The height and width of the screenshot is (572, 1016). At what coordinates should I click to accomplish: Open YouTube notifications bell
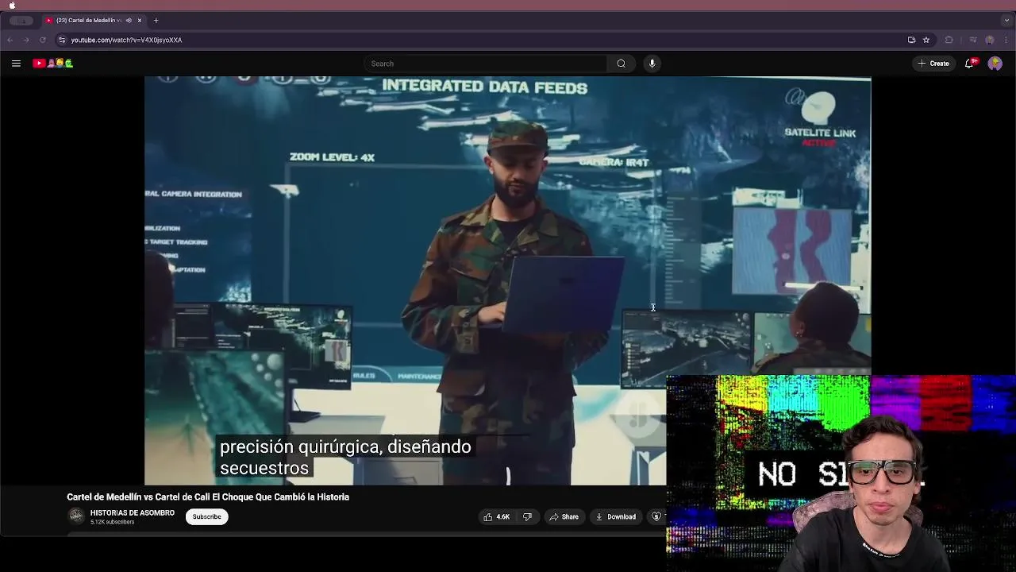tap(969, 64)
